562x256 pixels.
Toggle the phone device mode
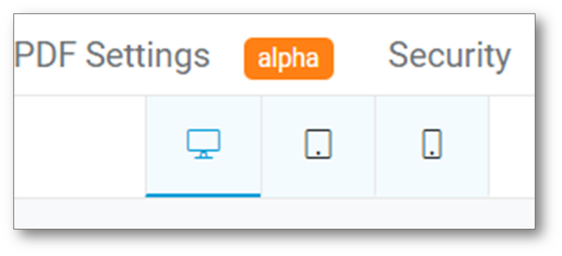tap(432, 146)
